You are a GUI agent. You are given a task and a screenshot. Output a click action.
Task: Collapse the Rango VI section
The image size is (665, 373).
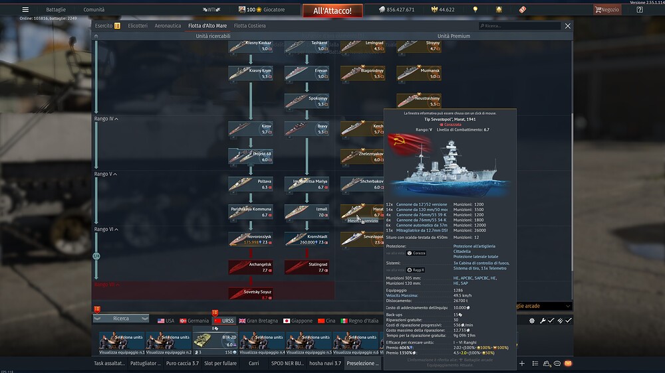click(106, 230)
